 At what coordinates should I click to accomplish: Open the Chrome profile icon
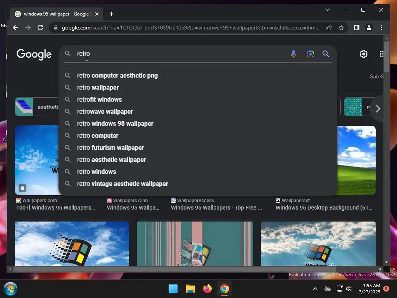[x=369, y=28]
